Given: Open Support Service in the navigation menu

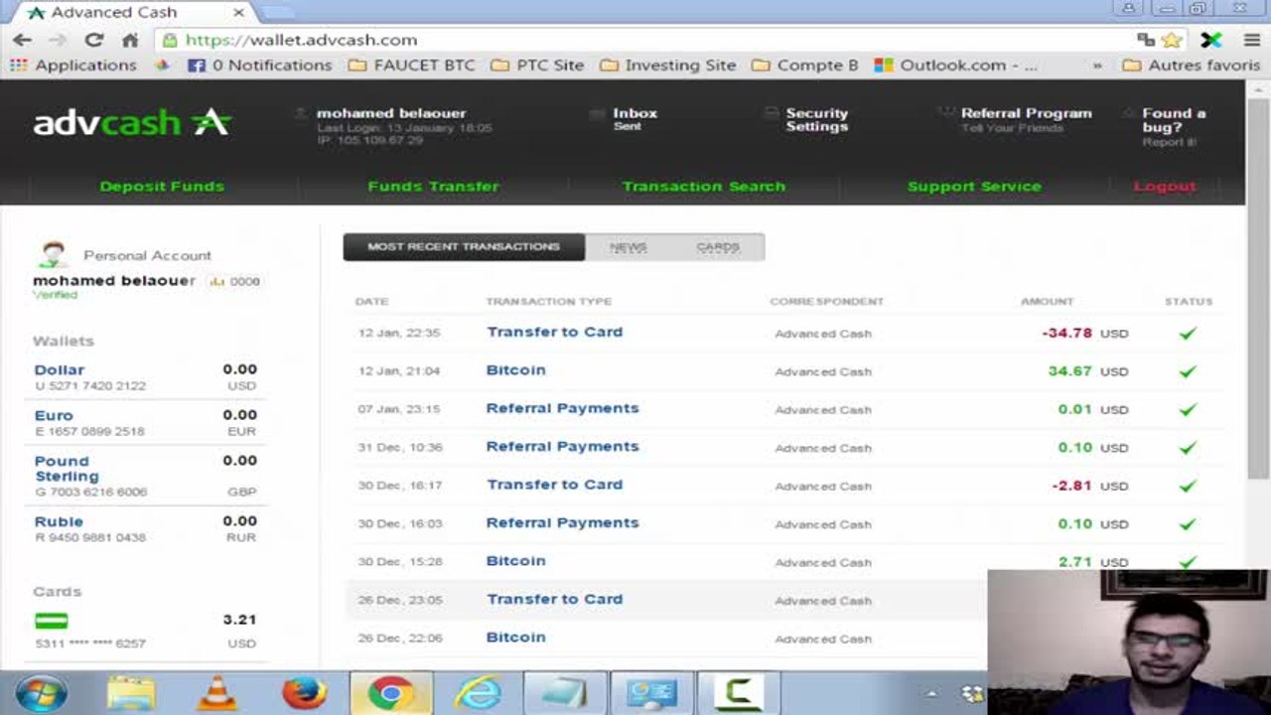Looking at the screenshot, I should point(974,187).
